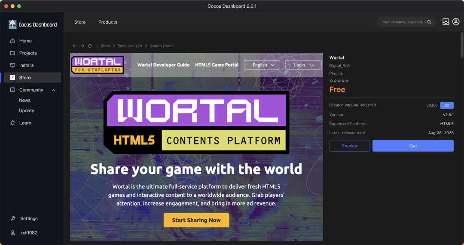Open the English language dropdown

(262, 65)
